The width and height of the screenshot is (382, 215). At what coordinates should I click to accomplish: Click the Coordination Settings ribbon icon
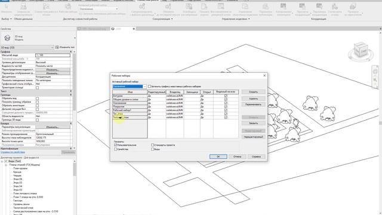pos(319,7)
